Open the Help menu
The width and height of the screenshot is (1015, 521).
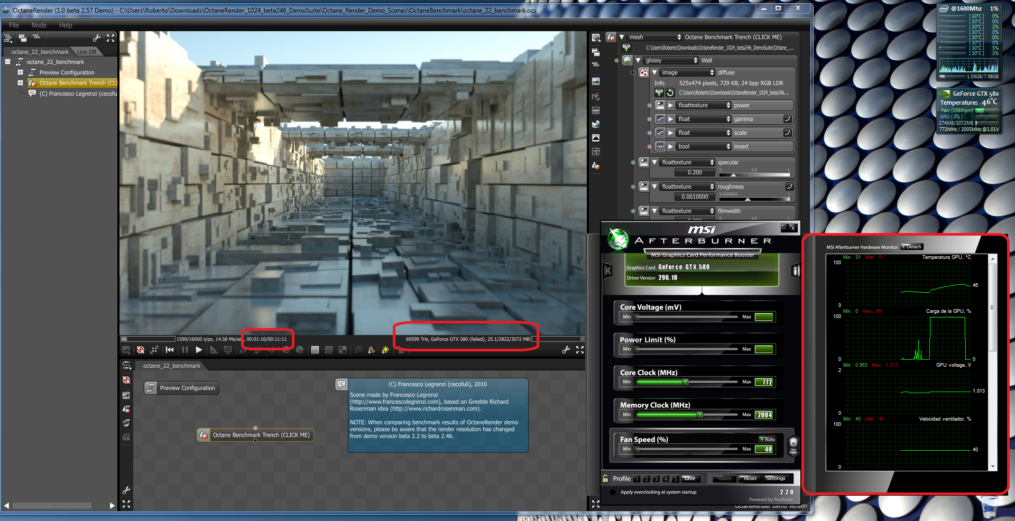point(66,25)
